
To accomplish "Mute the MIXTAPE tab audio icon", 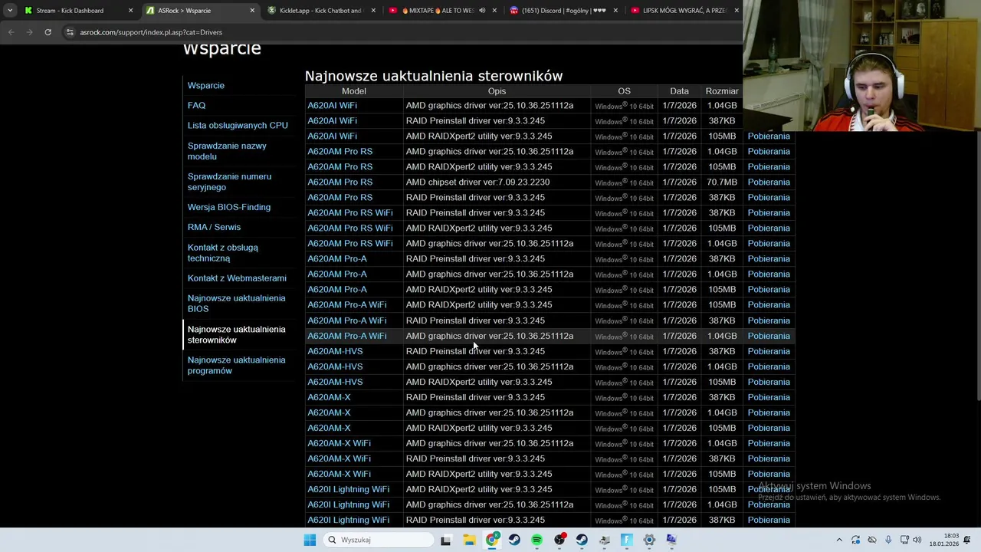I will [x=482, y=11].
